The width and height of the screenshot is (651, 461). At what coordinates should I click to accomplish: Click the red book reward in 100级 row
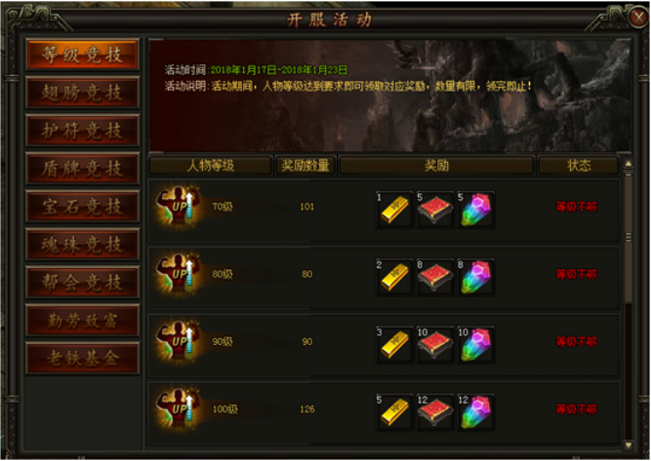pyautogui.click(x=435, y=412)
